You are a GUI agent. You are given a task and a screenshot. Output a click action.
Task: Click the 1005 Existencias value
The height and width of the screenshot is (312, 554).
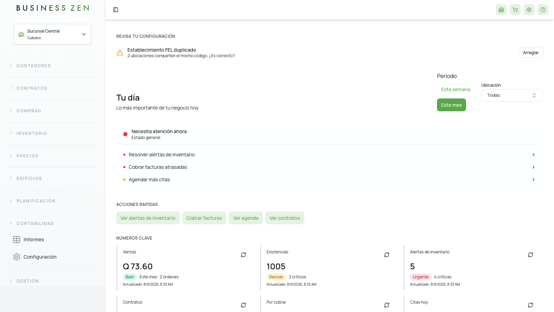[x=276, y=267]
